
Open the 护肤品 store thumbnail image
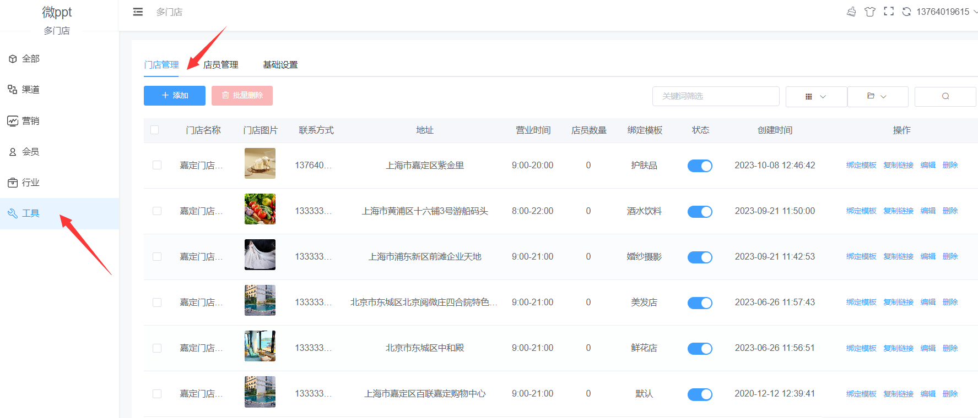[260, 163]
